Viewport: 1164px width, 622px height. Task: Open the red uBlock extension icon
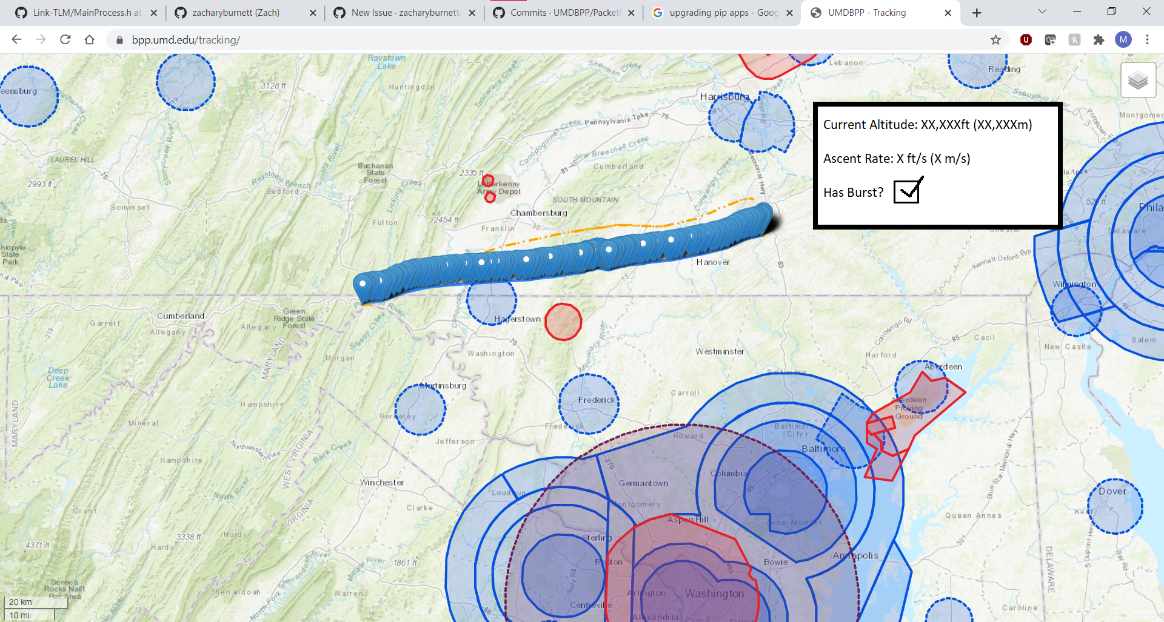pos(1026,39)
